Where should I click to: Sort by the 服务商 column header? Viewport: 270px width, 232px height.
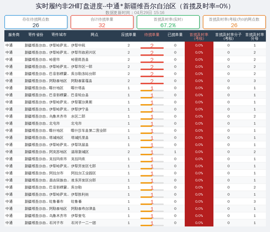click(x=13, y=35)
